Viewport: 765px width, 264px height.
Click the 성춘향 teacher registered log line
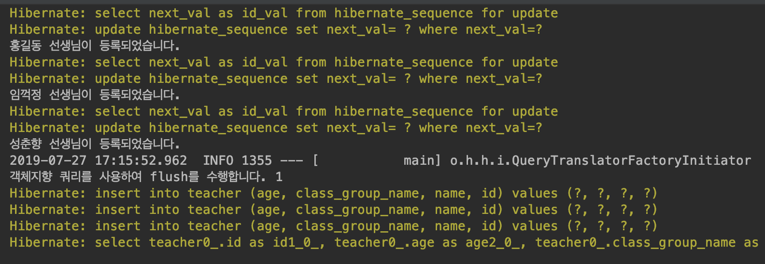95,144
